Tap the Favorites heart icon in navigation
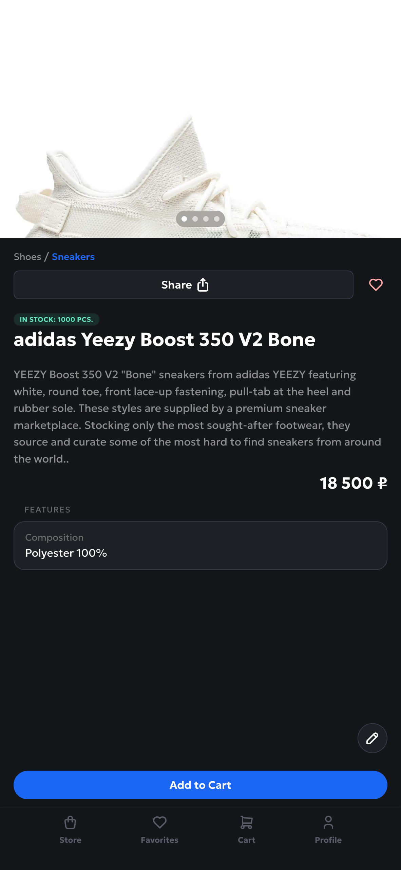Viewport: 401px width, 870px height. pyautogui.click(x=159, y=822)
